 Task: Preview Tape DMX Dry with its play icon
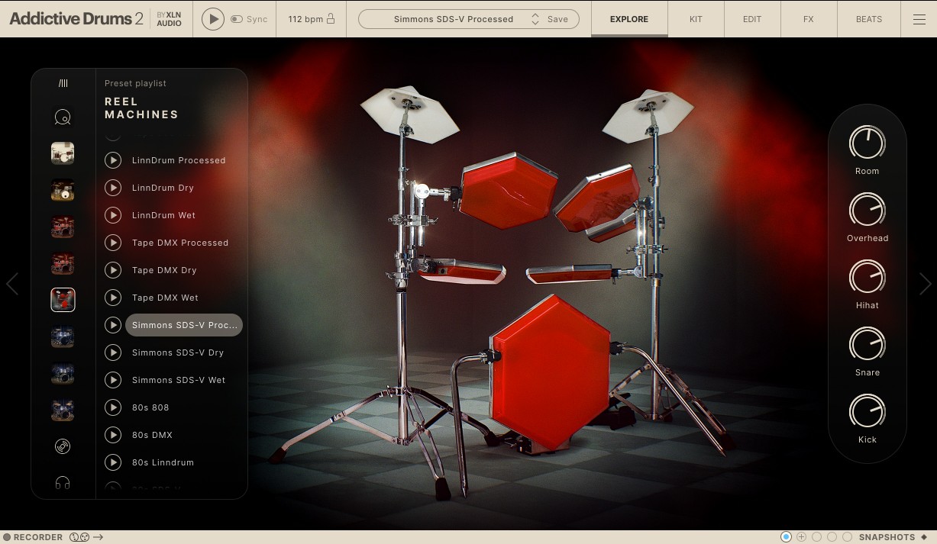(x=113, y=270)
